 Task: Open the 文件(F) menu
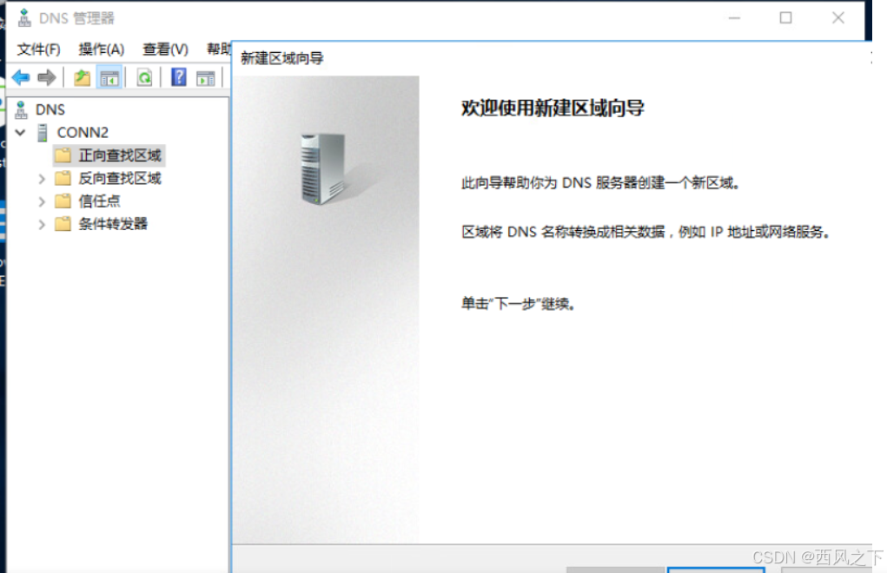[x=38, y=49]
